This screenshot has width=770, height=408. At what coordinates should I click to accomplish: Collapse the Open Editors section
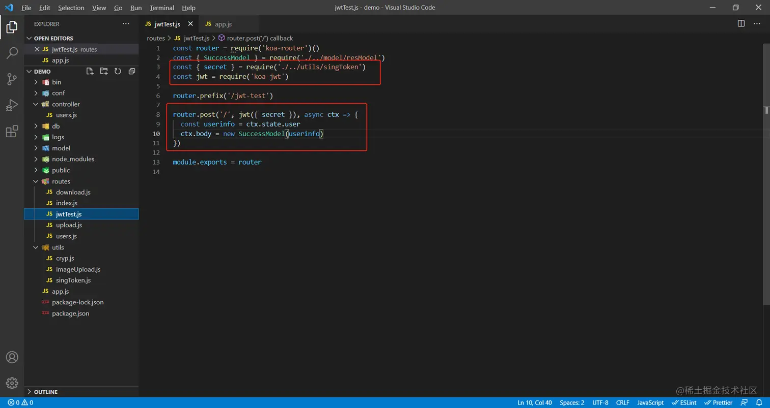click(x=81, y=38)
